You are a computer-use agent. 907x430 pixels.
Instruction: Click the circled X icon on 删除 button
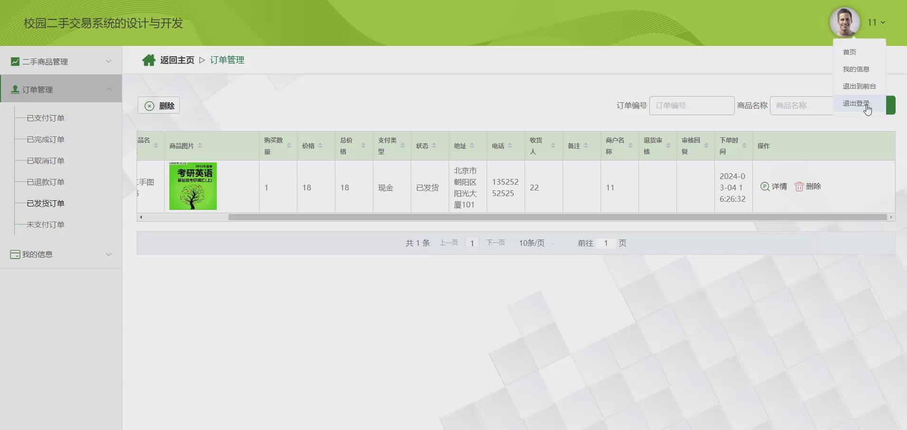point(149,106)
